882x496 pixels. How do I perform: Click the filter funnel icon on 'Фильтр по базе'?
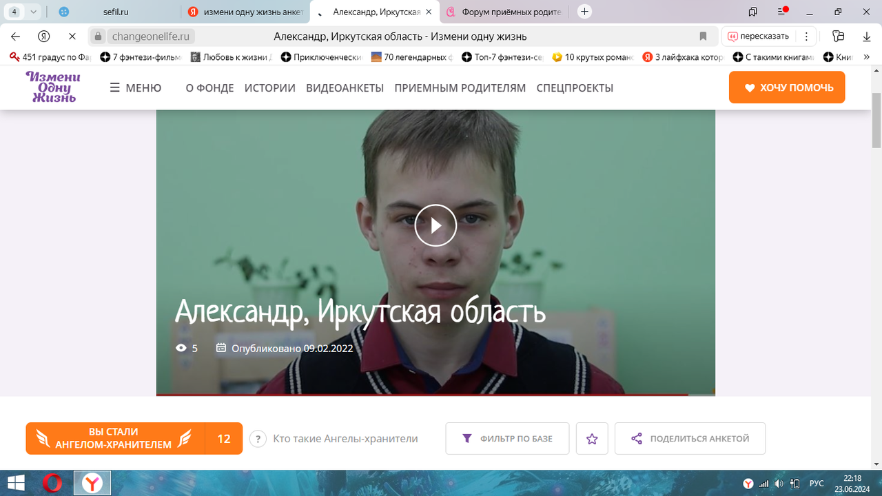tap(467, 438)
